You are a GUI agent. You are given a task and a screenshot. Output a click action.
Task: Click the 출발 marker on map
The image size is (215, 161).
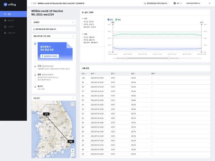click(x=71, y=141)
